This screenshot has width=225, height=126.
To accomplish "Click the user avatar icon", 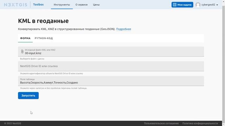I will [198, 5].
